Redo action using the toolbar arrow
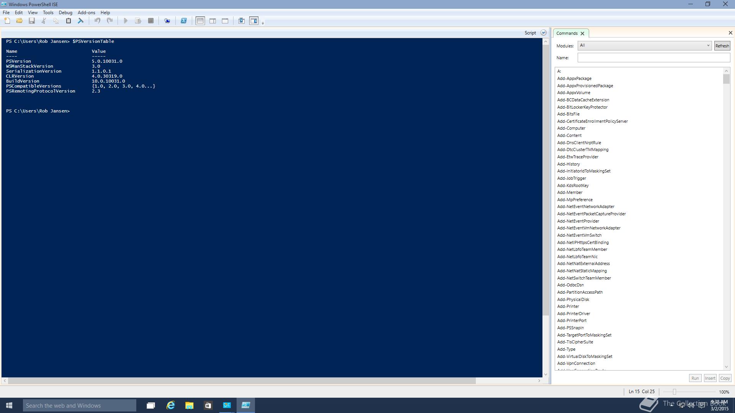The height and width of the screenshot is (413, 735). (110, 21)
